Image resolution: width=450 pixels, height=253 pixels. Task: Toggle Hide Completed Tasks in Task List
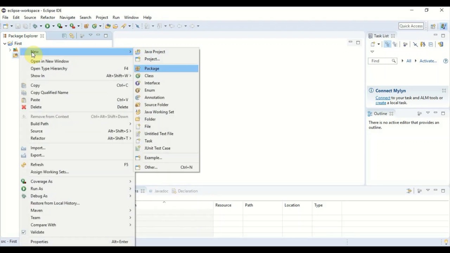pyautogui.click(x=415, y=44)
